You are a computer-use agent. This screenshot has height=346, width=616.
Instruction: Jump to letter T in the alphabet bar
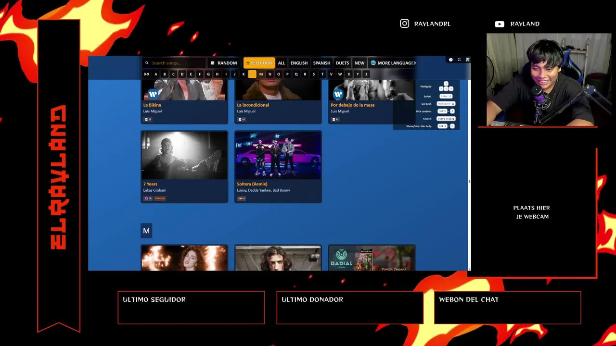[322, 74]
